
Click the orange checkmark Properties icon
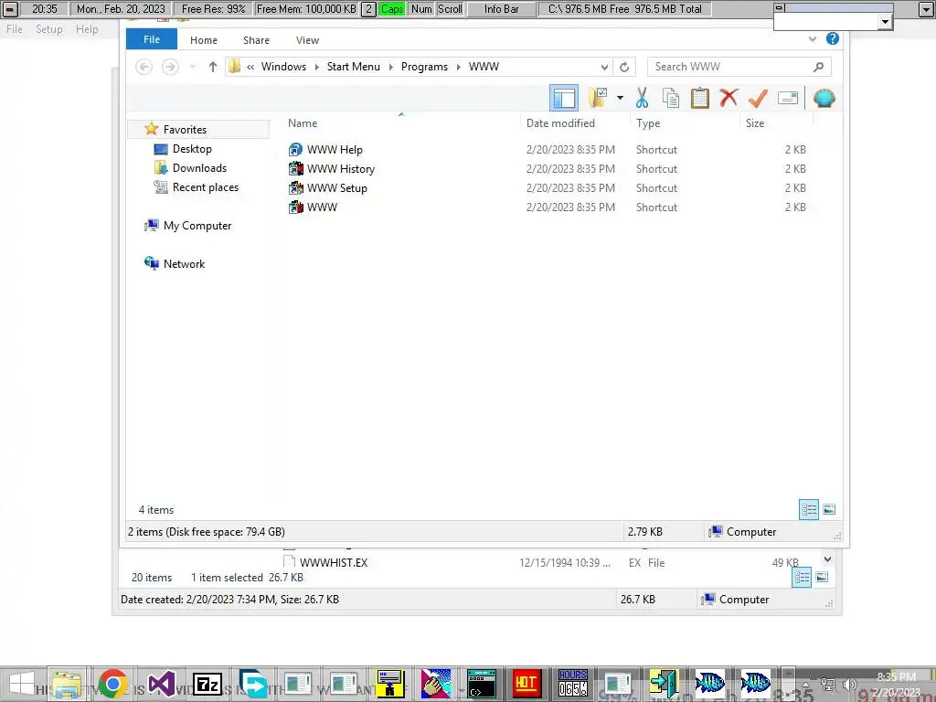click(x=758, y=98)
